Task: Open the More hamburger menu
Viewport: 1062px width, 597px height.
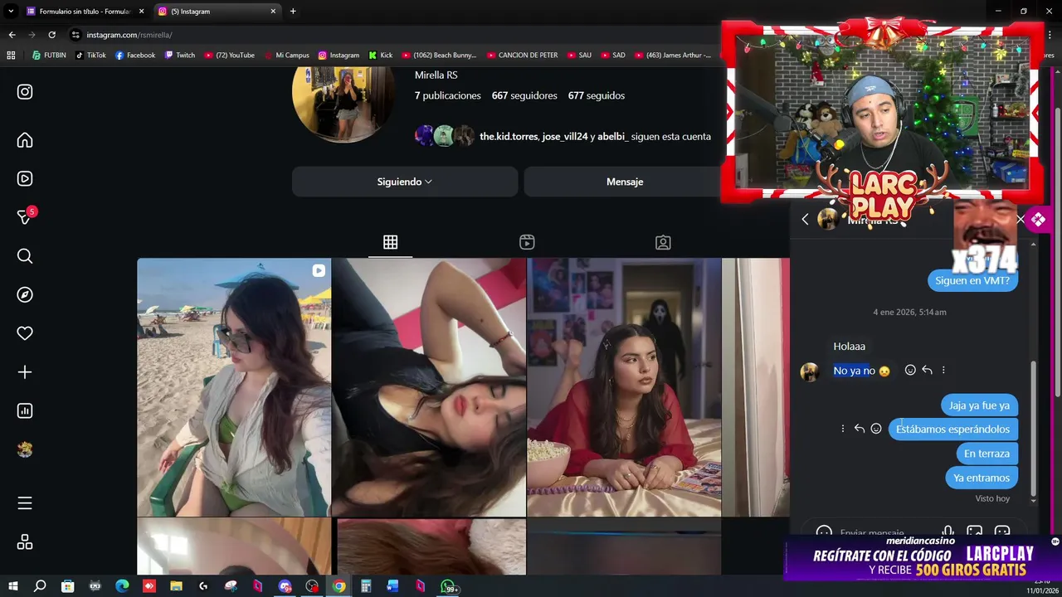Action: click(25, 503)
